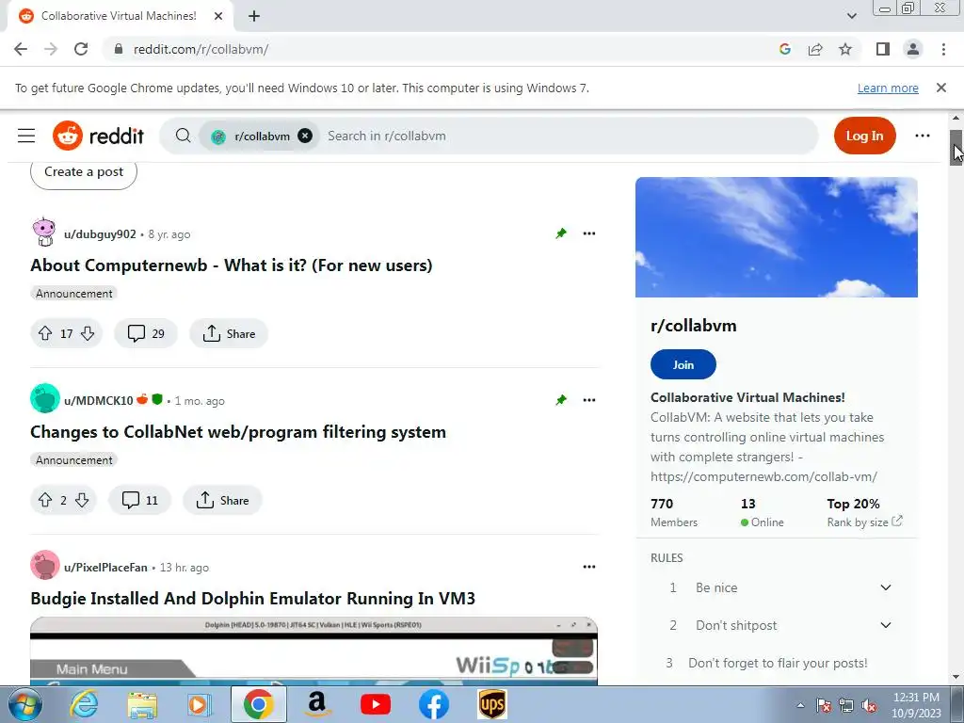
Task: Click the muted volume tray icon
Action: click(x=869, y=705)
